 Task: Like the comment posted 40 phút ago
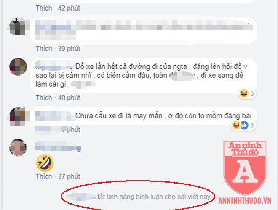(x=44, y=97)
